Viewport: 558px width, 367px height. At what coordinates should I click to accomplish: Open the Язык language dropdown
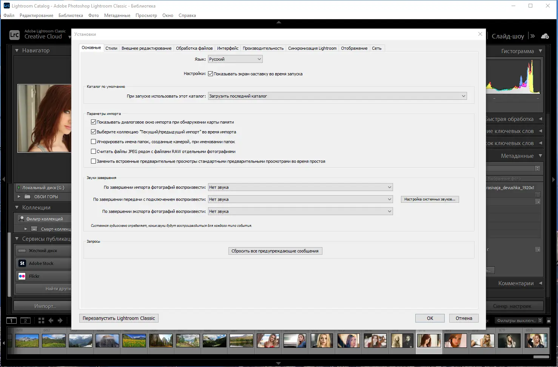point(235,59)
